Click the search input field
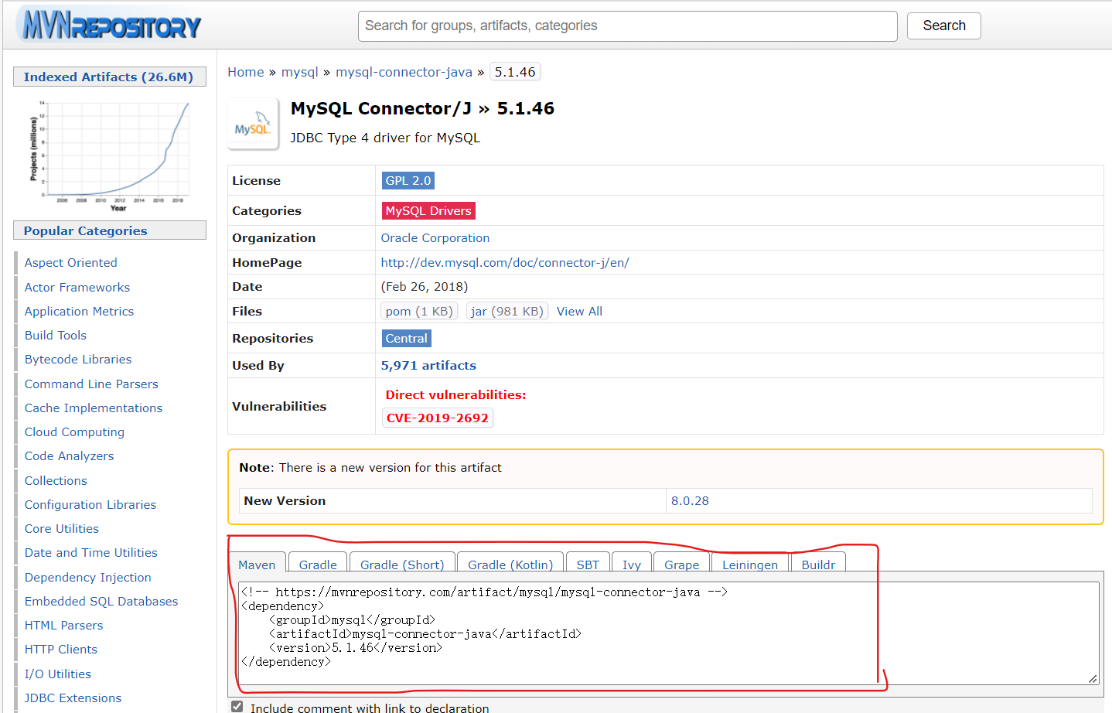The width and height of the screenshot is (1112, 713). (x=626, y=26)
